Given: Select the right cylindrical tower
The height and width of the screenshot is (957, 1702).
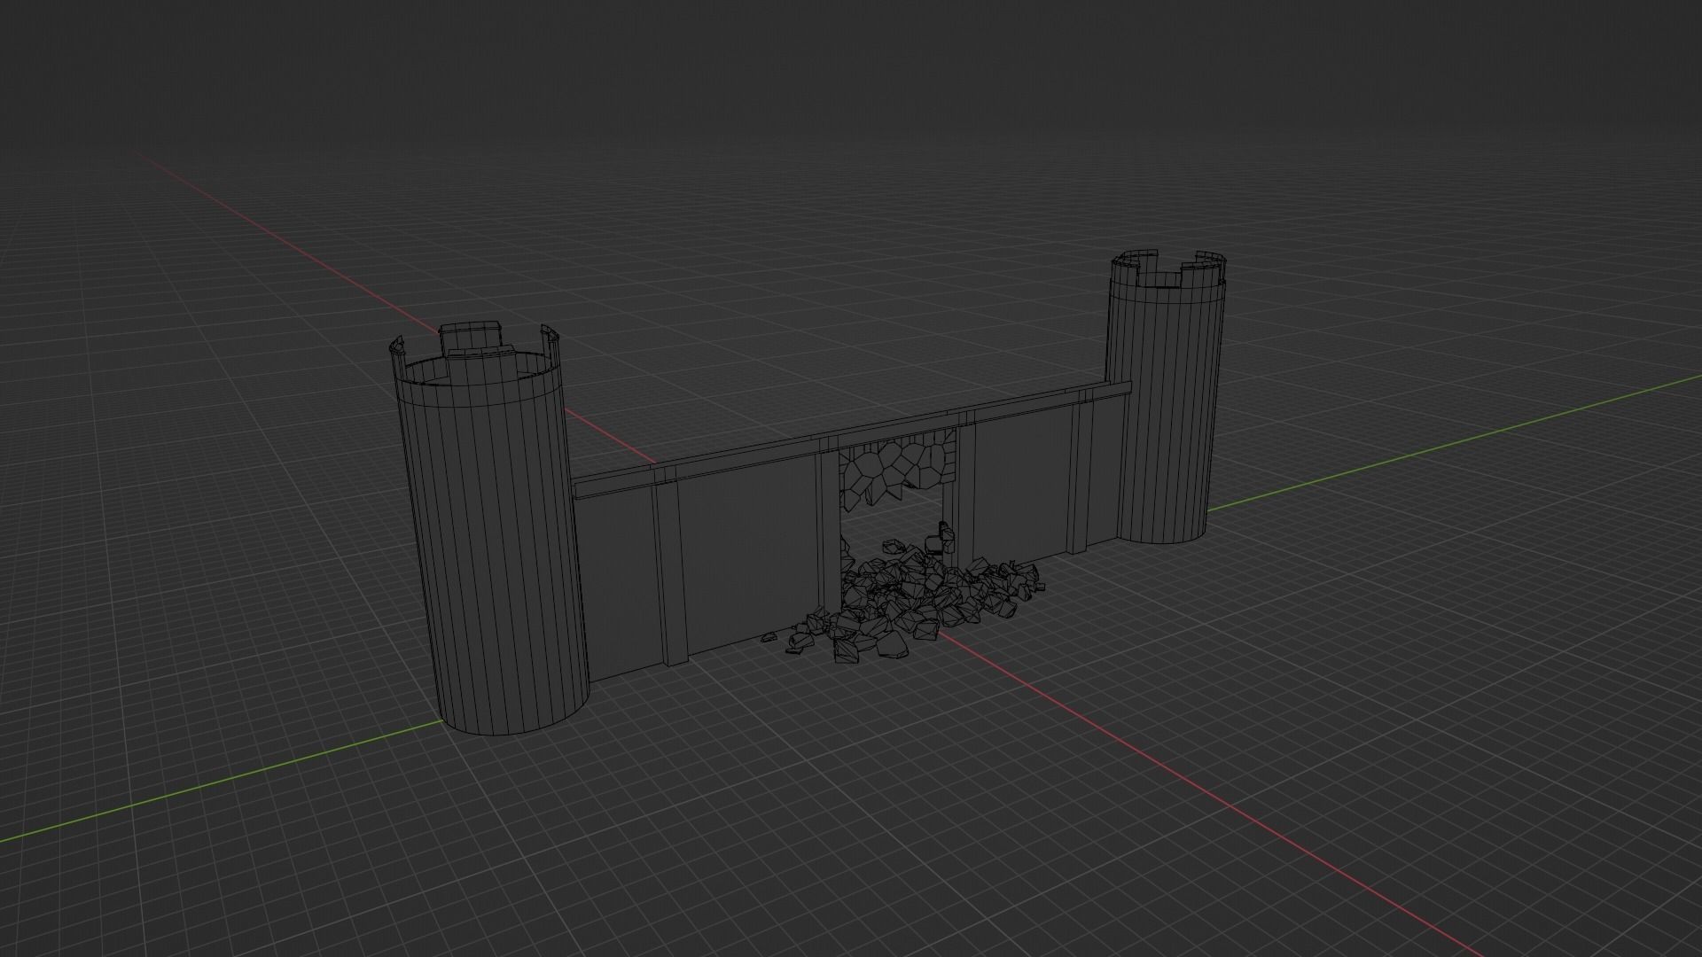Looking at the screenshot, I should pyautogui.click(x=1166, y=399).
